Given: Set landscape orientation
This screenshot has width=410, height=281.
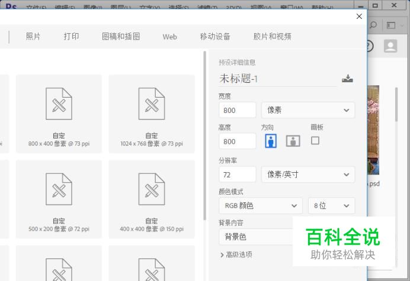Looking at the screenshot, I should tap(293, 141).
